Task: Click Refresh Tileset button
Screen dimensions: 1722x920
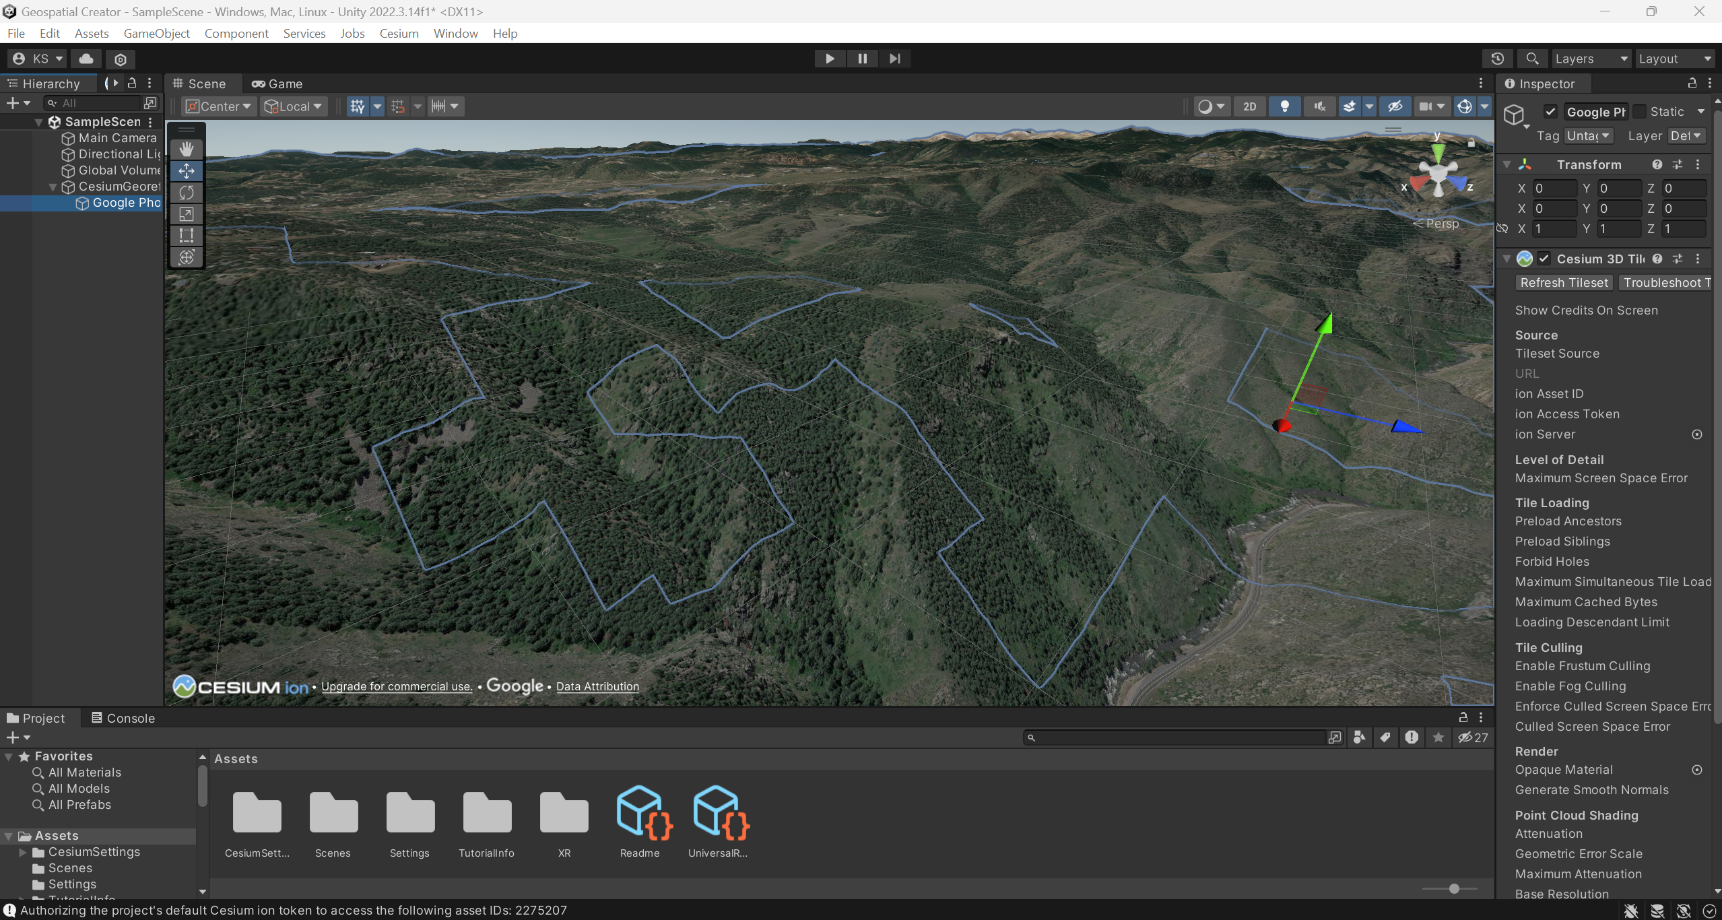Action: [x=1564, y=283]
